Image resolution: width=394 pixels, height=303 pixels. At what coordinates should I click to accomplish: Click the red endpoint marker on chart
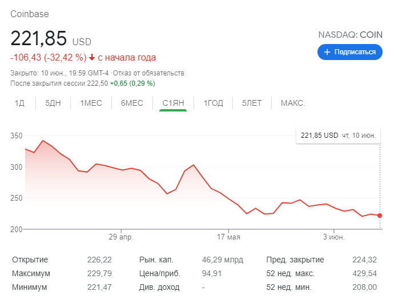tap(380, 216)
